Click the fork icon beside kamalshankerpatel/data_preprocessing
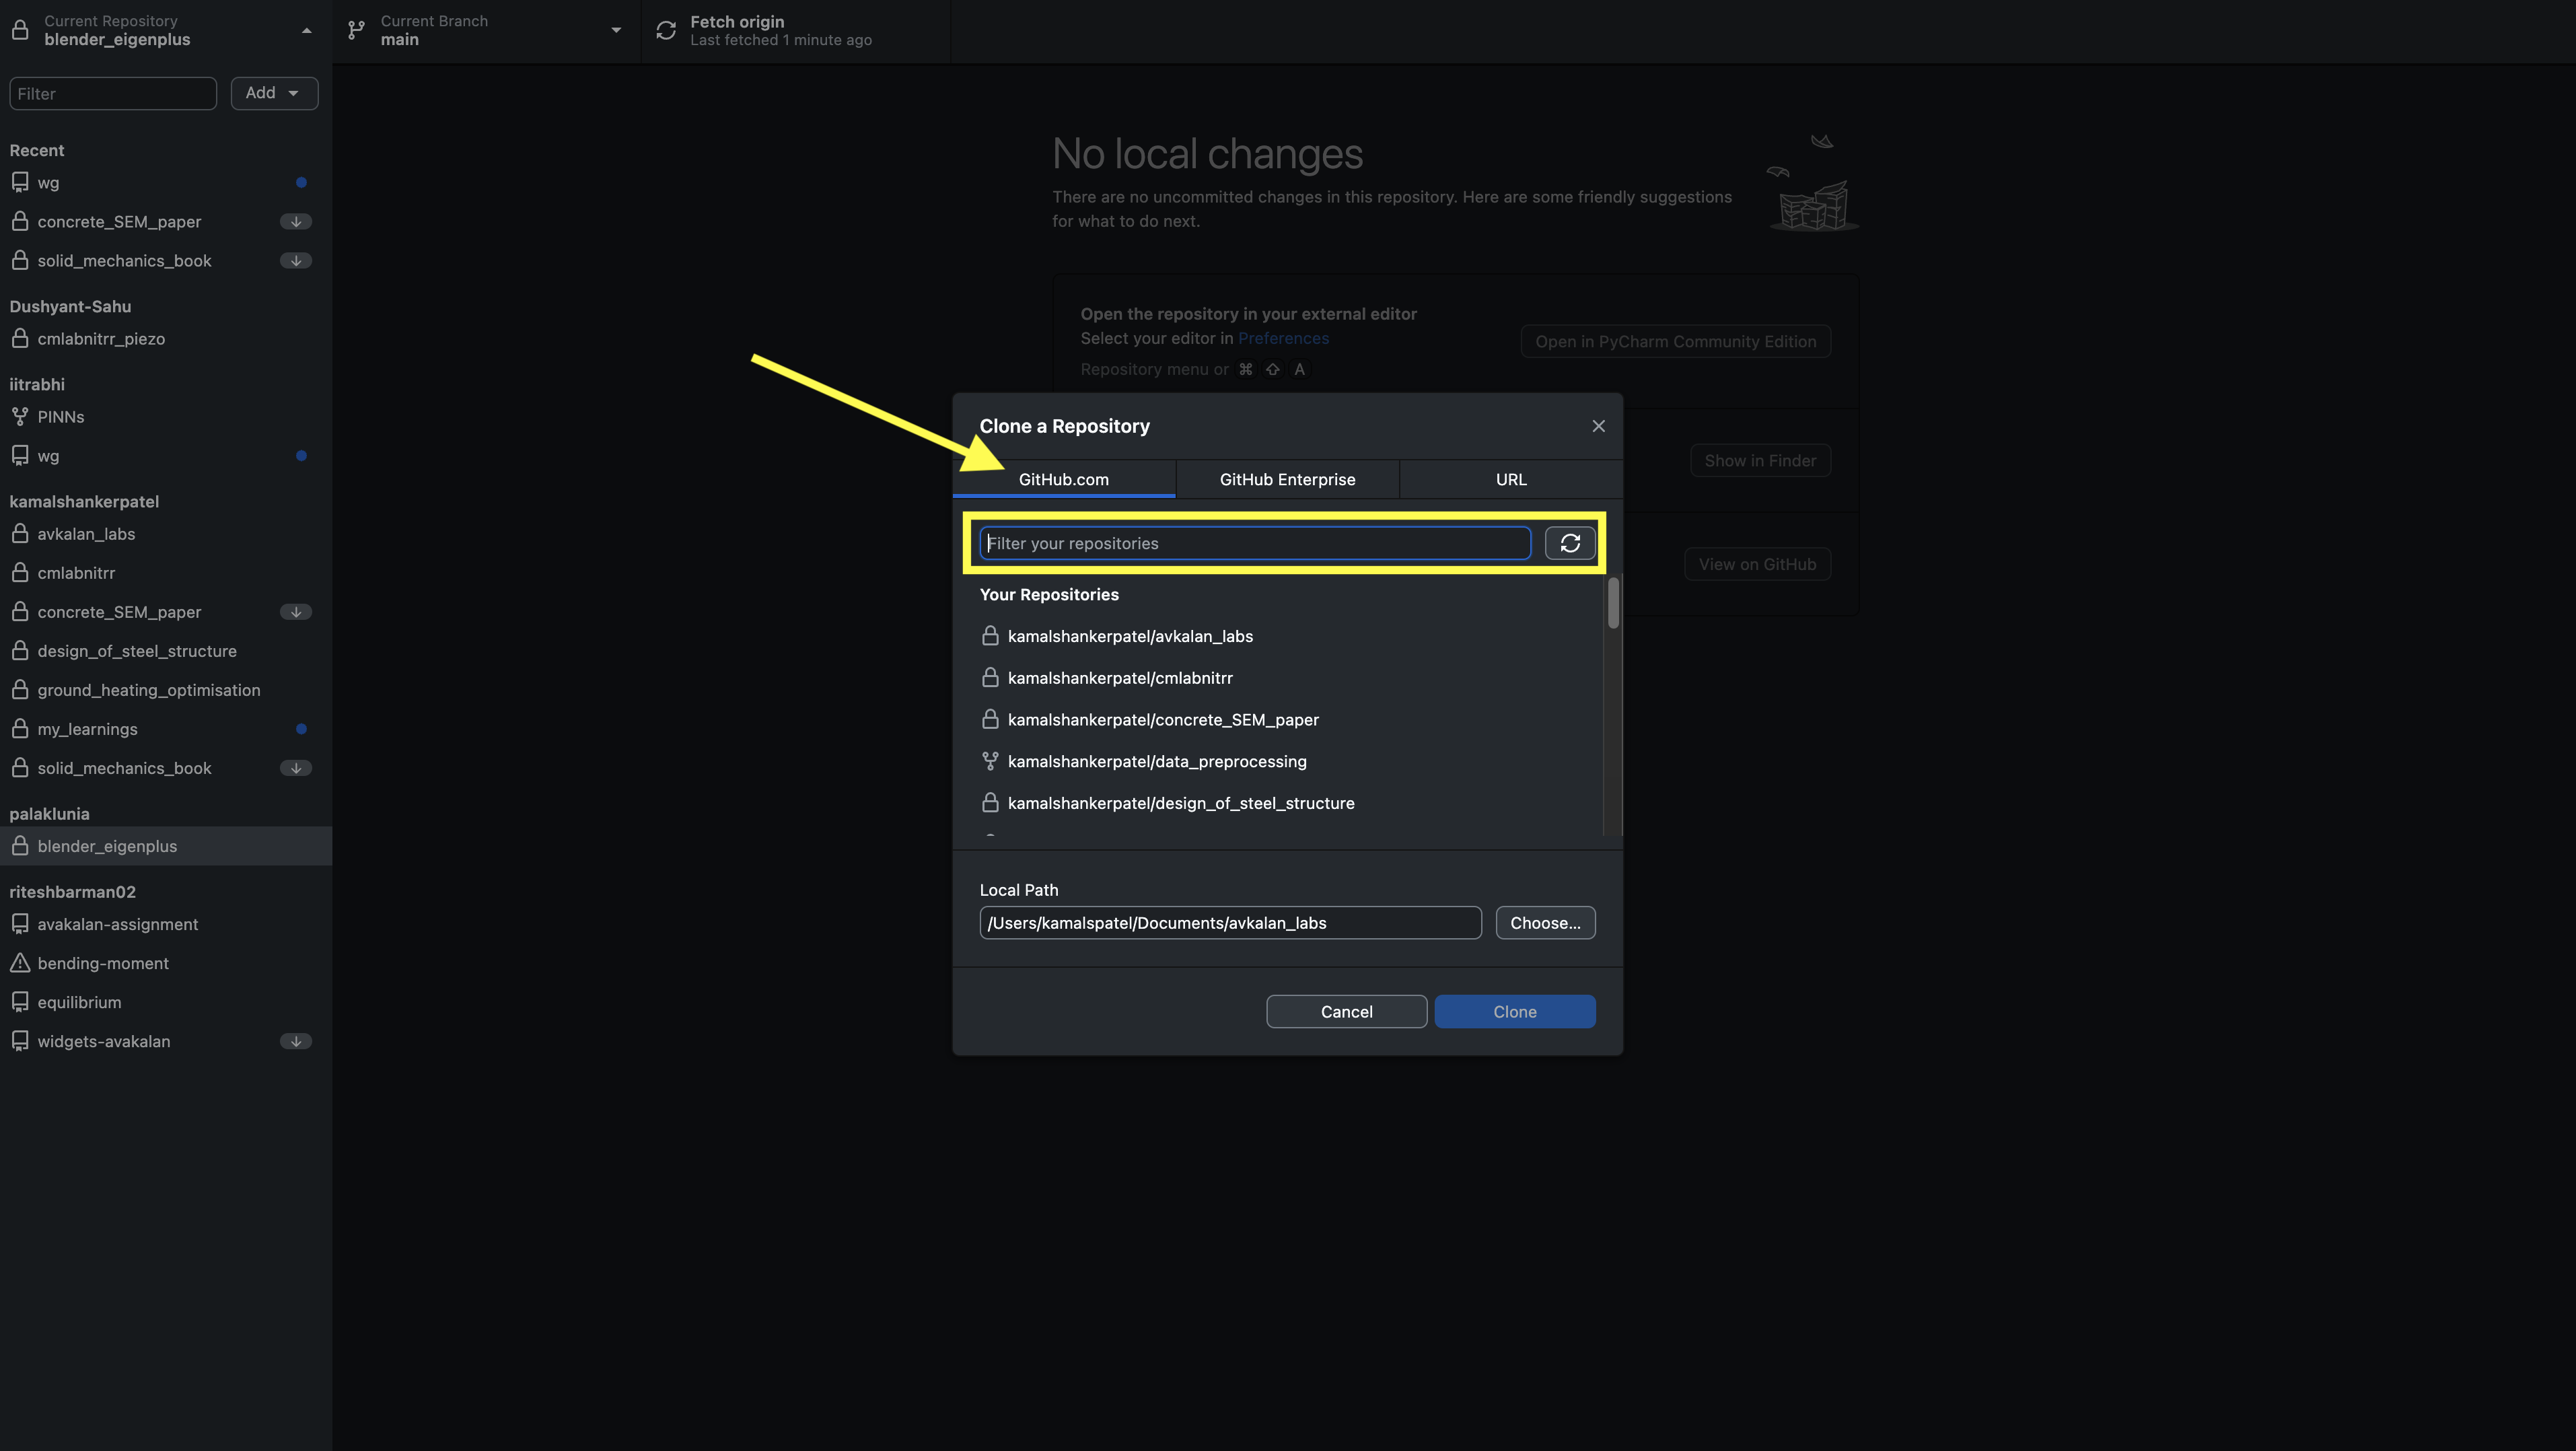The image size is (2576, 1451). tap(990, 761)
